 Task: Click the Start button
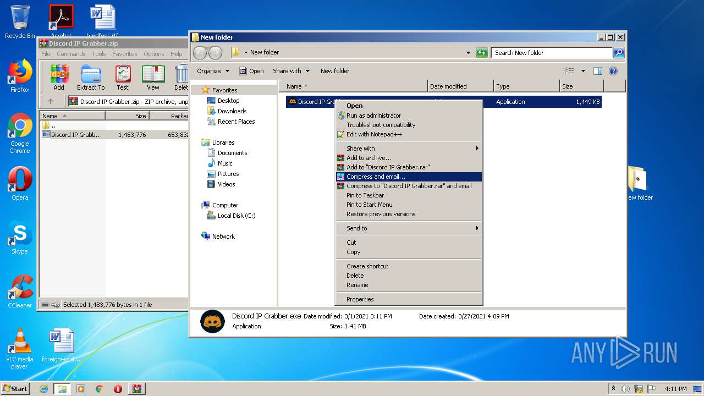15,389
